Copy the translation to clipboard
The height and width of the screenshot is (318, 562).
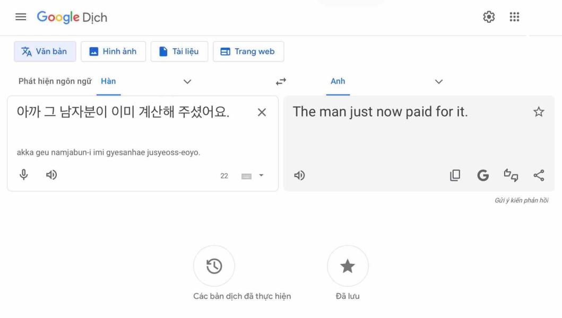click(x=455, y=175)
